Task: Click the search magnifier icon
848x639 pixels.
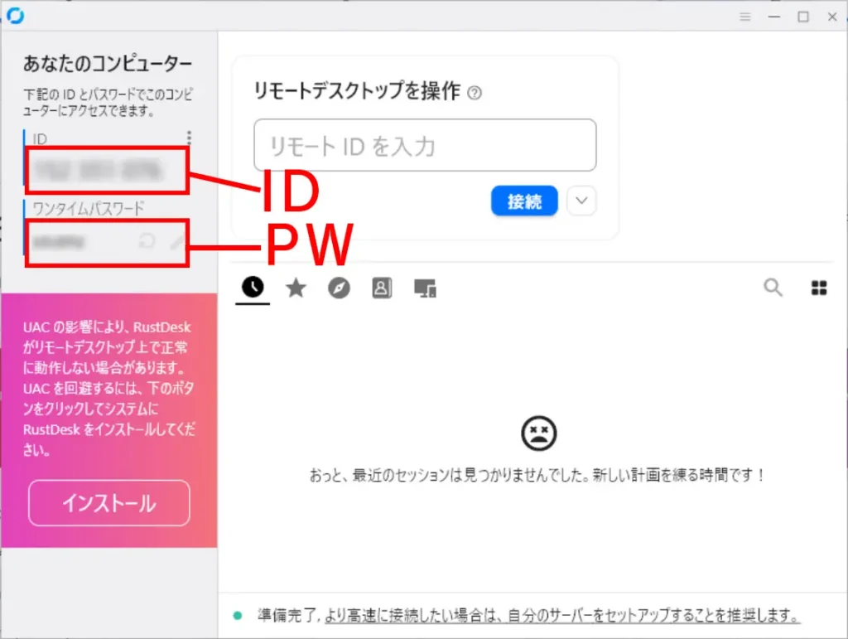Action: coord(773,288)
